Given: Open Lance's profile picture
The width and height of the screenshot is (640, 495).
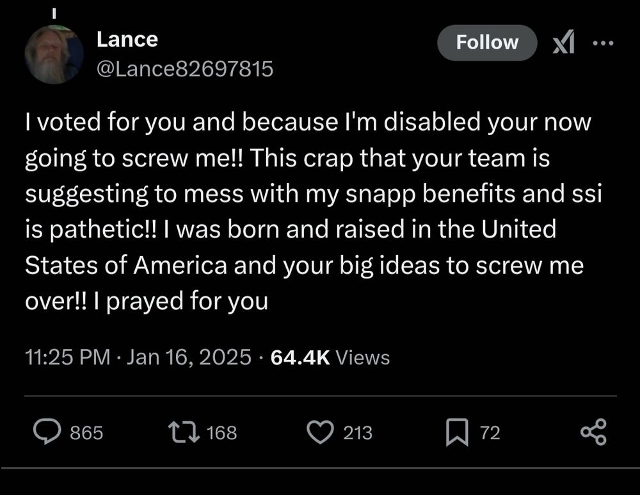Looking at the screenshot, I should [54, 54].
